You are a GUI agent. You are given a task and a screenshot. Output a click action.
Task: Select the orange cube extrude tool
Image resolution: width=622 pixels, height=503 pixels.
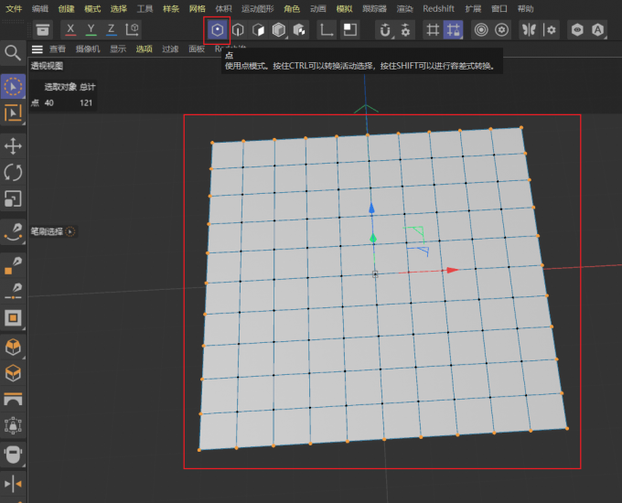(13, 348)
